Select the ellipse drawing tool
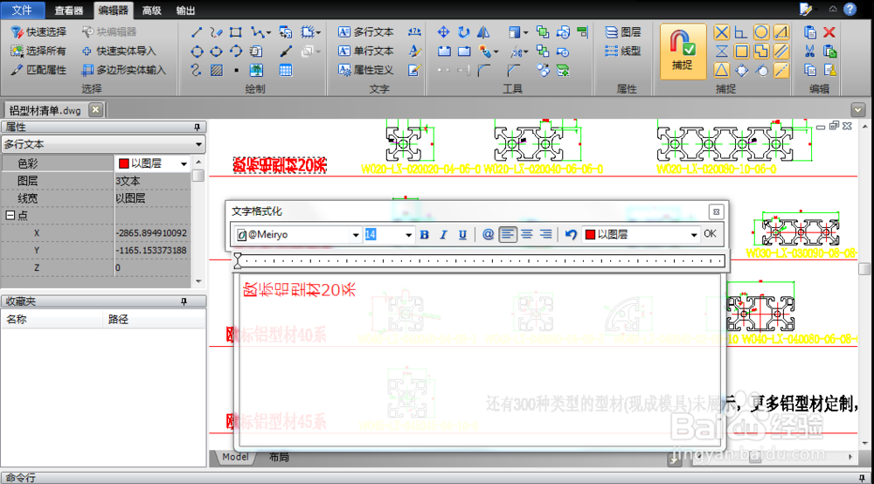The width and height of the screenshot is (874, 484). [216, 52]
